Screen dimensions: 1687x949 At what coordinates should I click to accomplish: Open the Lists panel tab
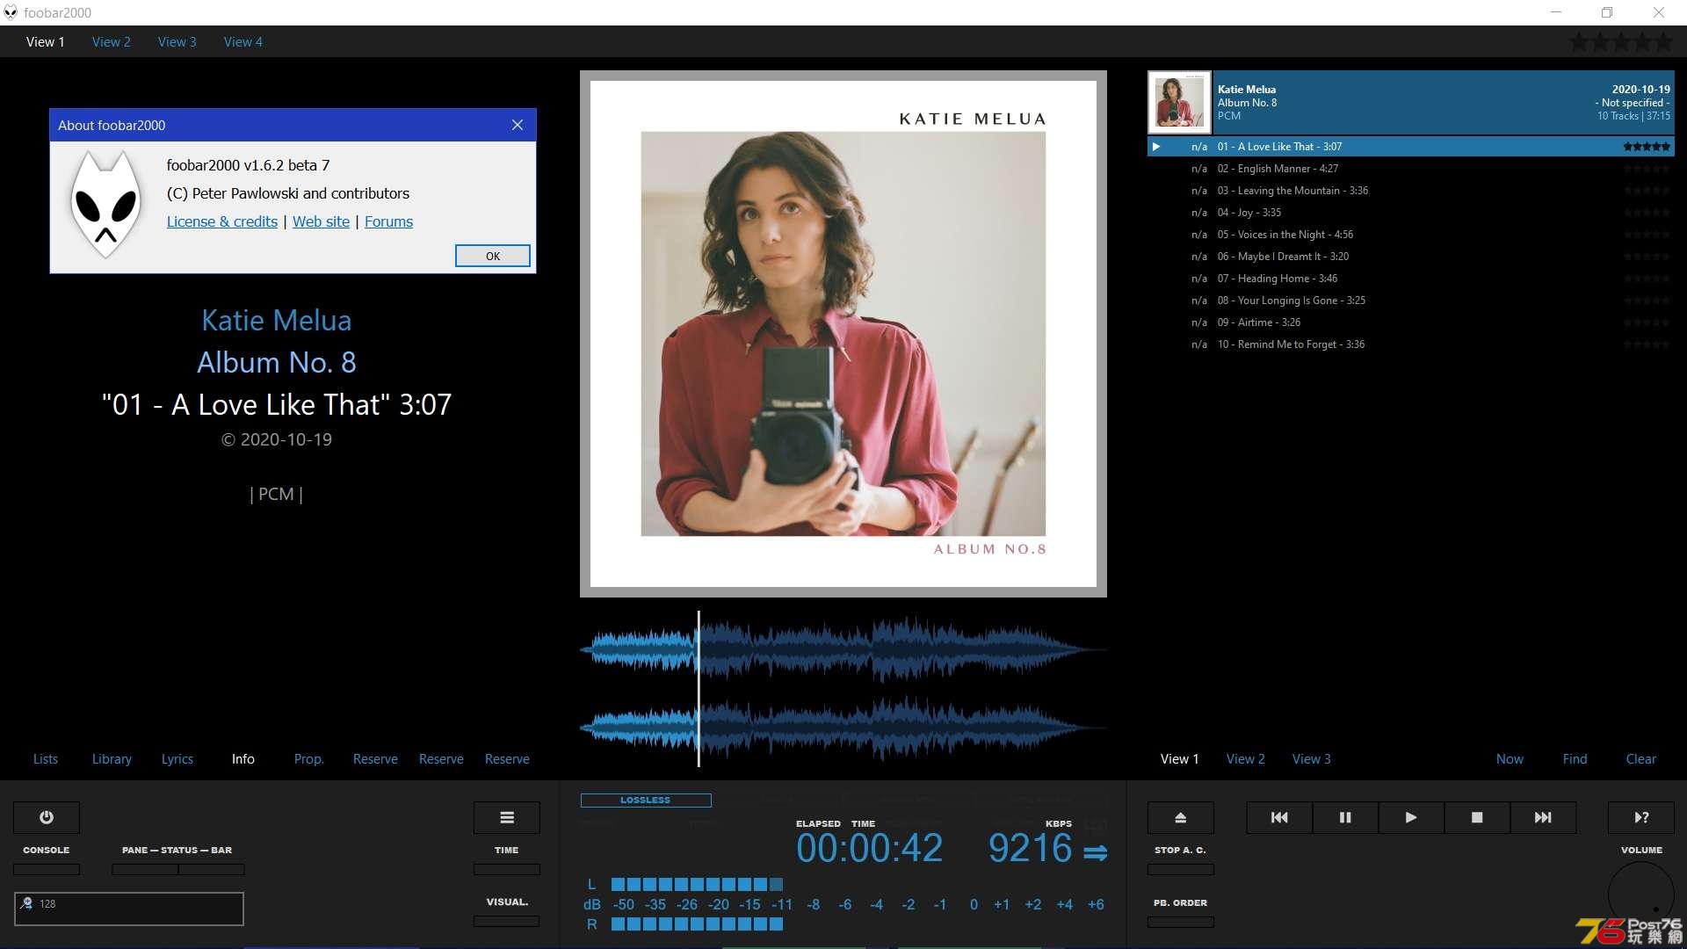pos(46,758)
